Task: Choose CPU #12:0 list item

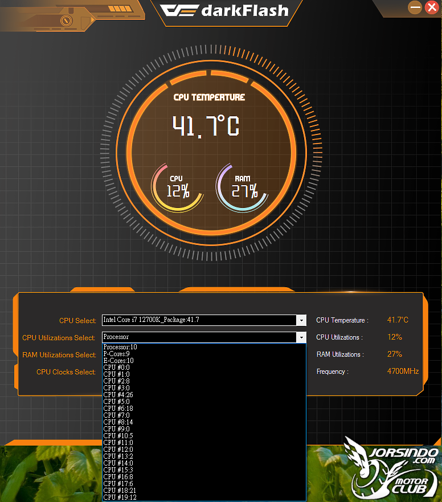Action: 204,450
